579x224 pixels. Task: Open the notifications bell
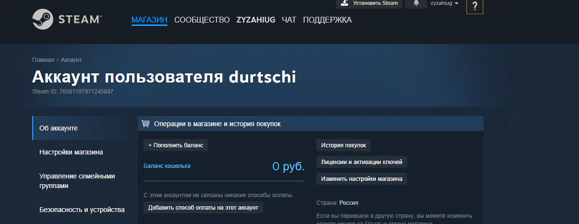[416, 3]
